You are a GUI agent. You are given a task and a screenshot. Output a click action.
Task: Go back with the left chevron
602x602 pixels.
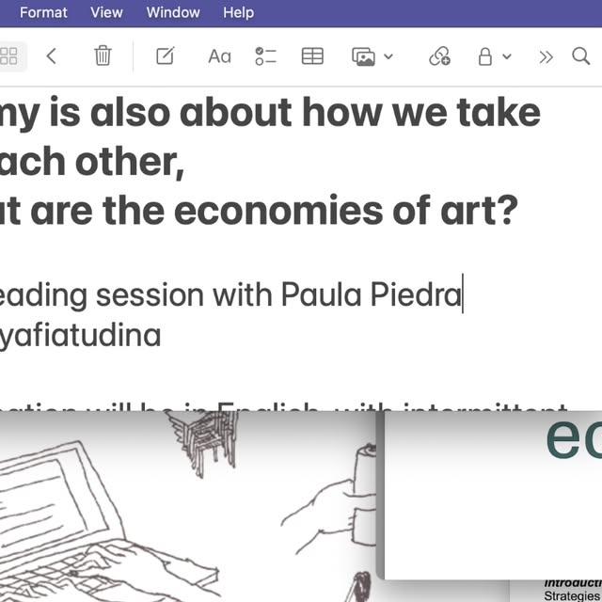[x=52, y=56]
